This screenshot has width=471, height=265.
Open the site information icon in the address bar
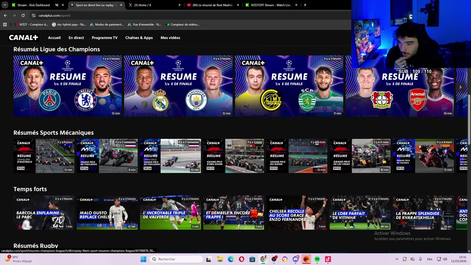point(33,15)
